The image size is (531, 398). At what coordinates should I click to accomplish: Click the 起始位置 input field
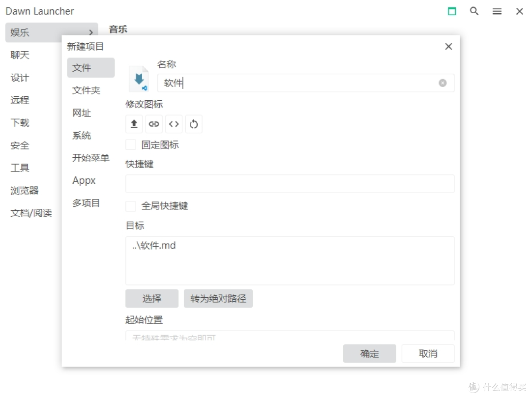(x=290, y=336)
